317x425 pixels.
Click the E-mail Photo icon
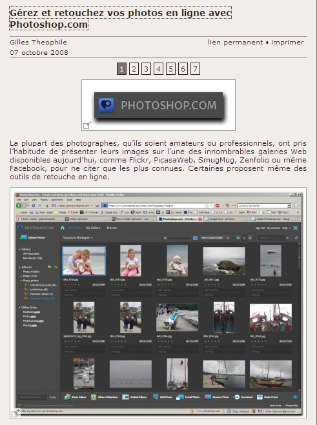(180, 397)
